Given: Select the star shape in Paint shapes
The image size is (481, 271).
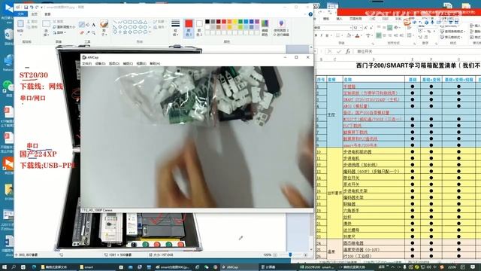Looking at the screenshot, I should click(x=125, y=32).
